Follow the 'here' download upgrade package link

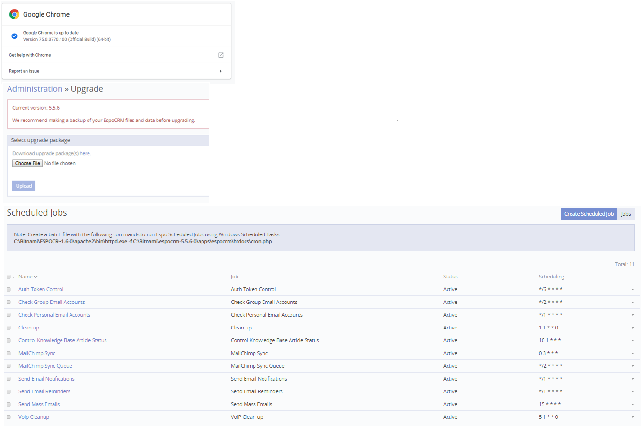coord(85,153)
